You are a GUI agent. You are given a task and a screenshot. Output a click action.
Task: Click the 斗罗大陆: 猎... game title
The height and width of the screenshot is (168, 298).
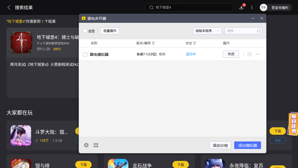tap(51, 132)
